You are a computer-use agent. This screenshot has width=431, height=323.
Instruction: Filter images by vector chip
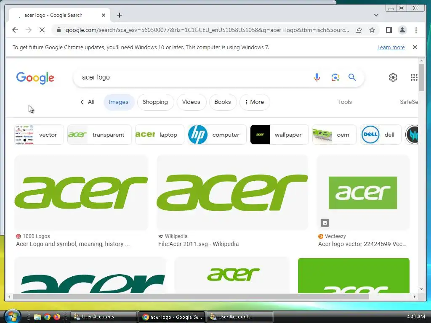39,135
